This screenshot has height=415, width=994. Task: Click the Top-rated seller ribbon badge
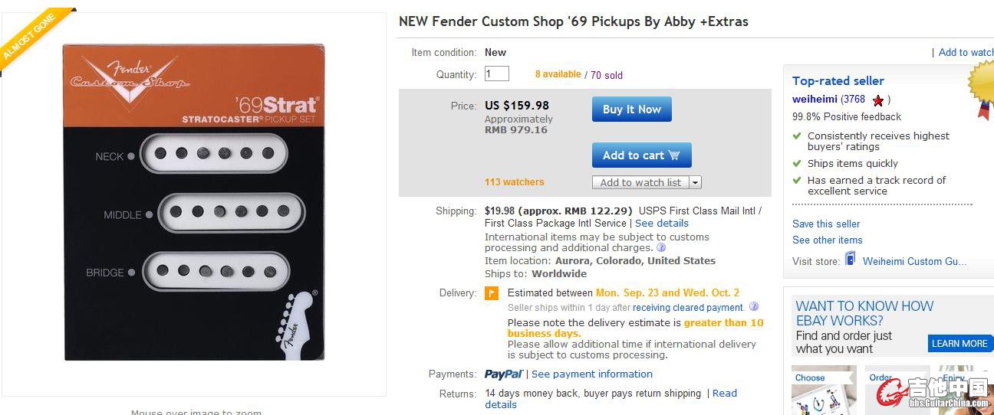982,87
